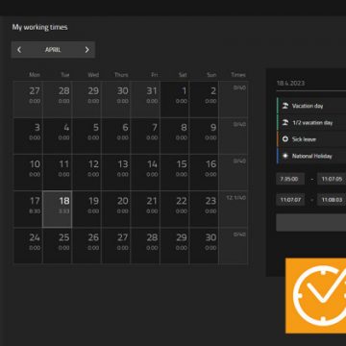Click the Sick leave plus icon
The image size is (346, 346).
tap(285, 139)
